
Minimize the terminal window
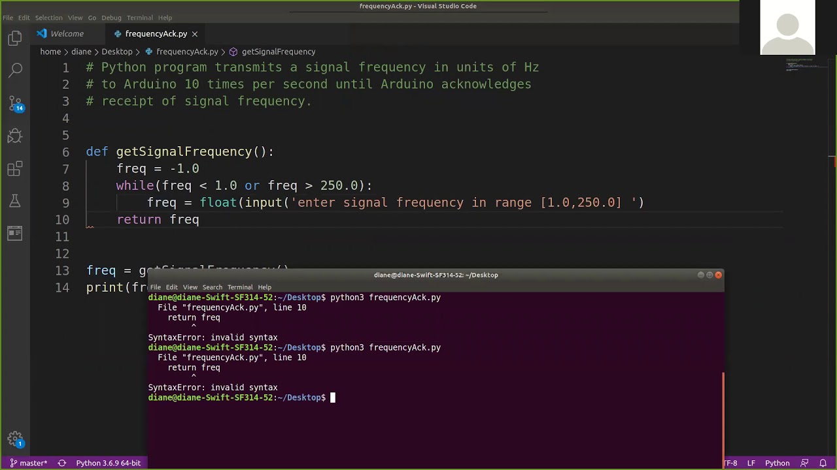700,275
